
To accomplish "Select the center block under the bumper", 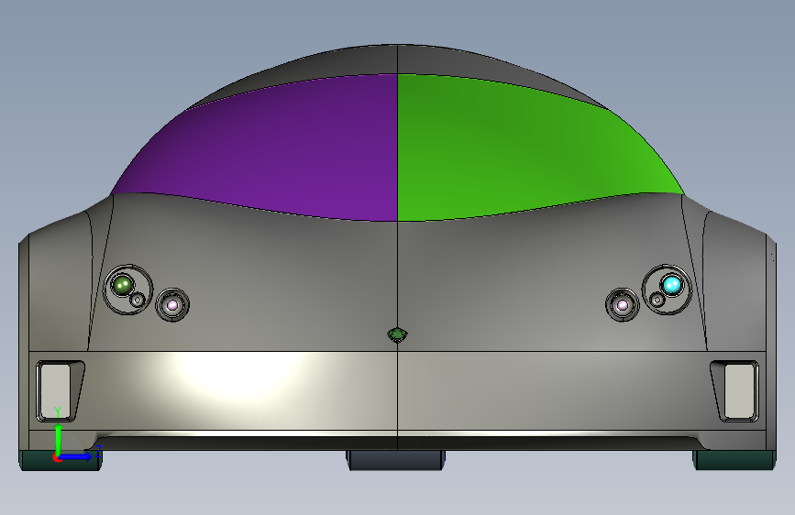I will pos(396,460).
